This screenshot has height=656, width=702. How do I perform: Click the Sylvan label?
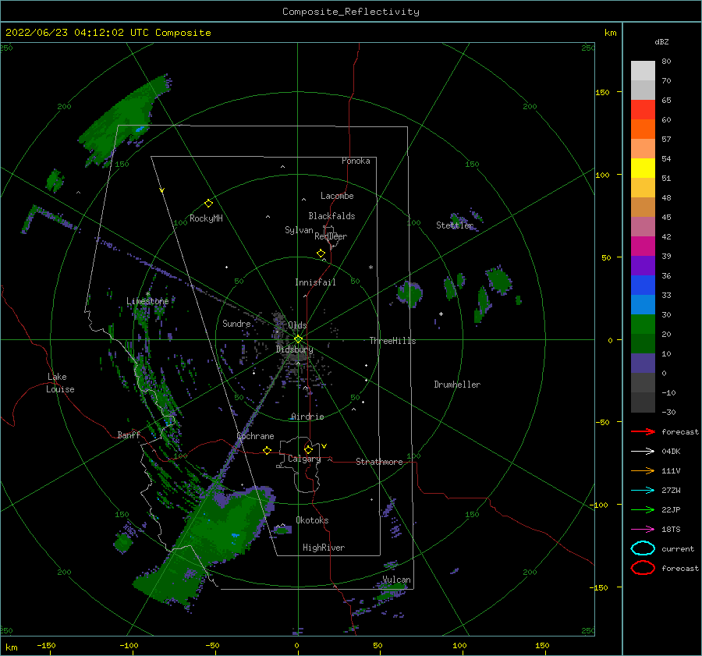coord(299,230)
